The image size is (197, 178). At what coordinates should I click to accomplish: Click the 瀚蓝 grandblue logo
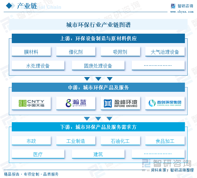pos(75,103)
